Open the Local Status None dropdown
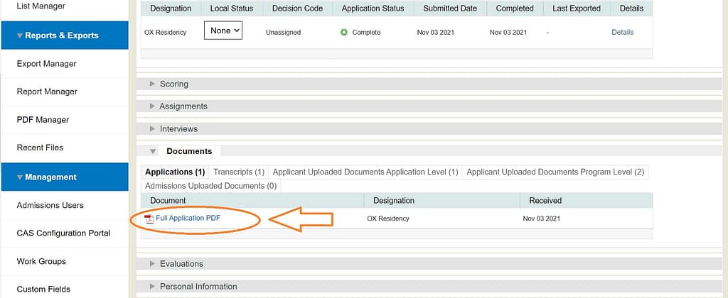 coord(223,31)
